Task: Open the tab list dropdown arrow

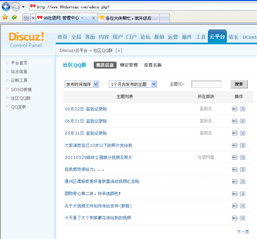Action: coord(33,18)
